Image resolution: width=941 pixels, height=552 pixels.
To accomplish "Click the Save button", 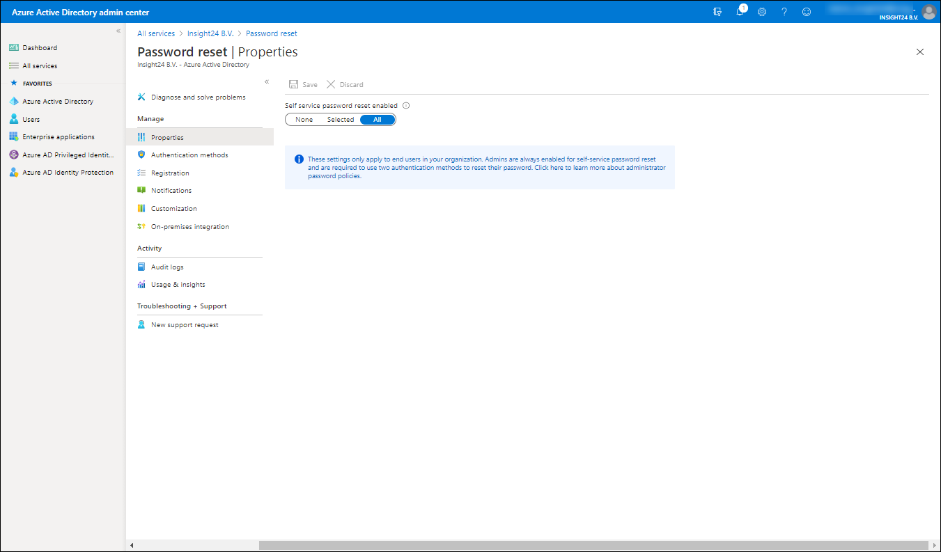I will tap(303, 84).
